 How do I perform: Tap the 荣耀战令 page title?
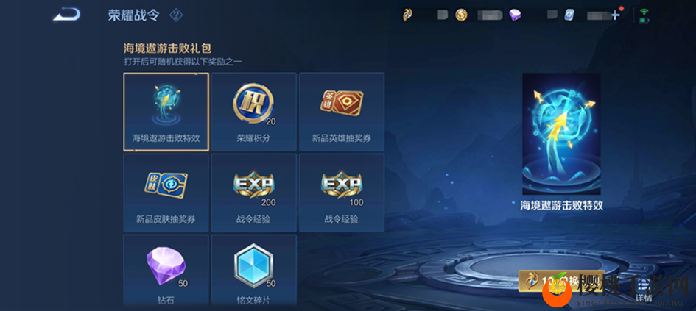133,15
